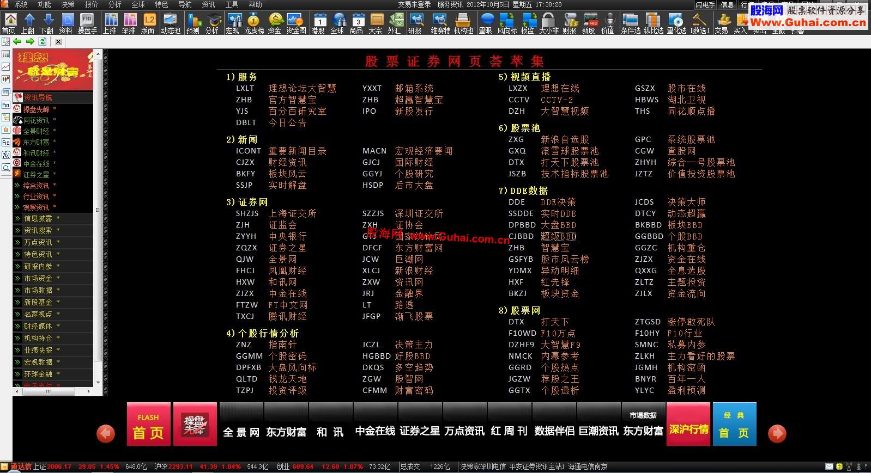Open the 宏观 binoculars icon
The height and width of the screenshot is (473, 871).
pos(233,23)
